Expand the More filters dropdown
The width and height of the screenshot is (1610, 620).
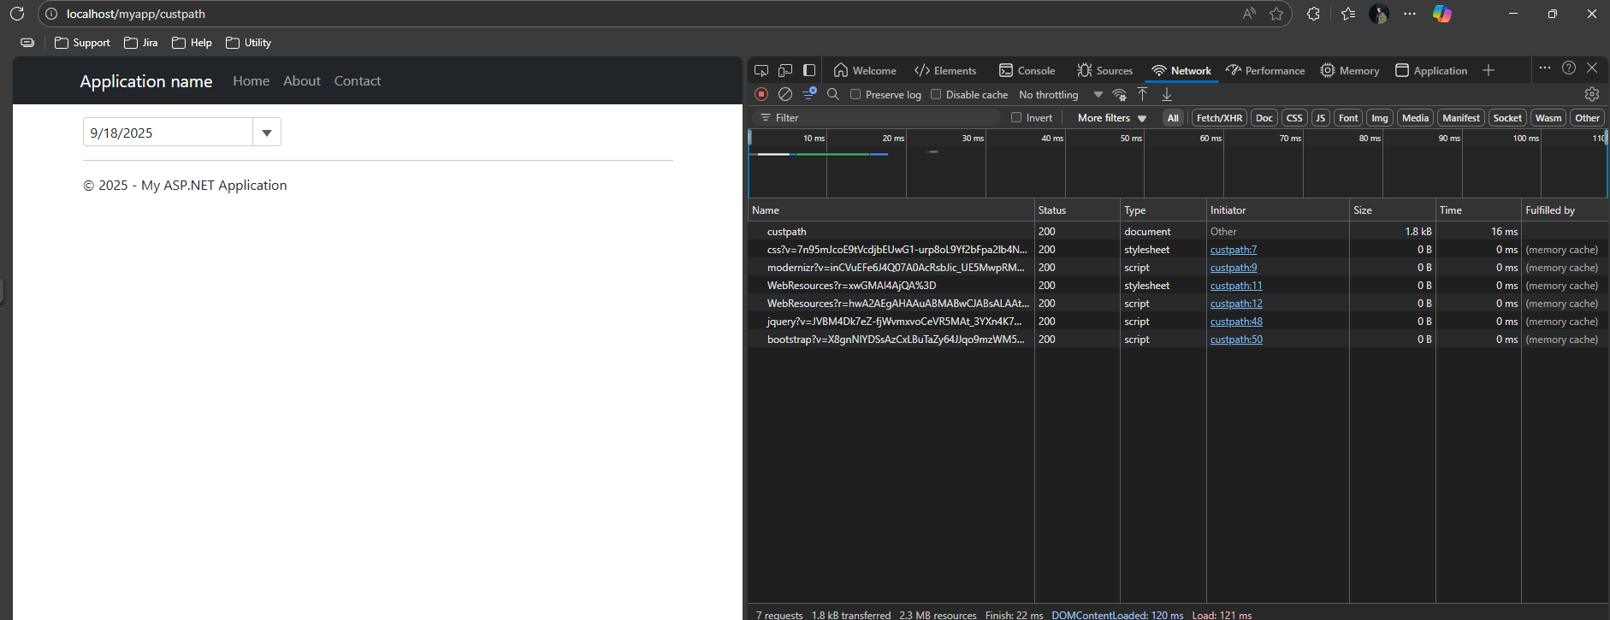[1112, 118]
